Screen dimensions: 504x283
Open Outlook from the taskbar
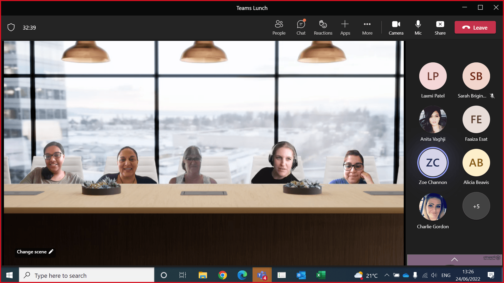[x=301, y=275]
